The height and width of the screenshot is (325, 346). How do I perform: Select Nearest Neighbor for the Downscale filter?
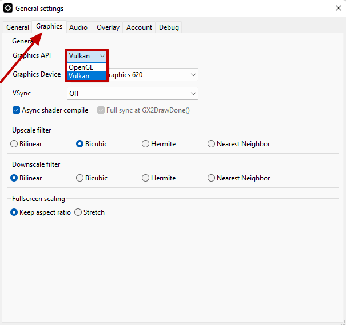[238, 178]
